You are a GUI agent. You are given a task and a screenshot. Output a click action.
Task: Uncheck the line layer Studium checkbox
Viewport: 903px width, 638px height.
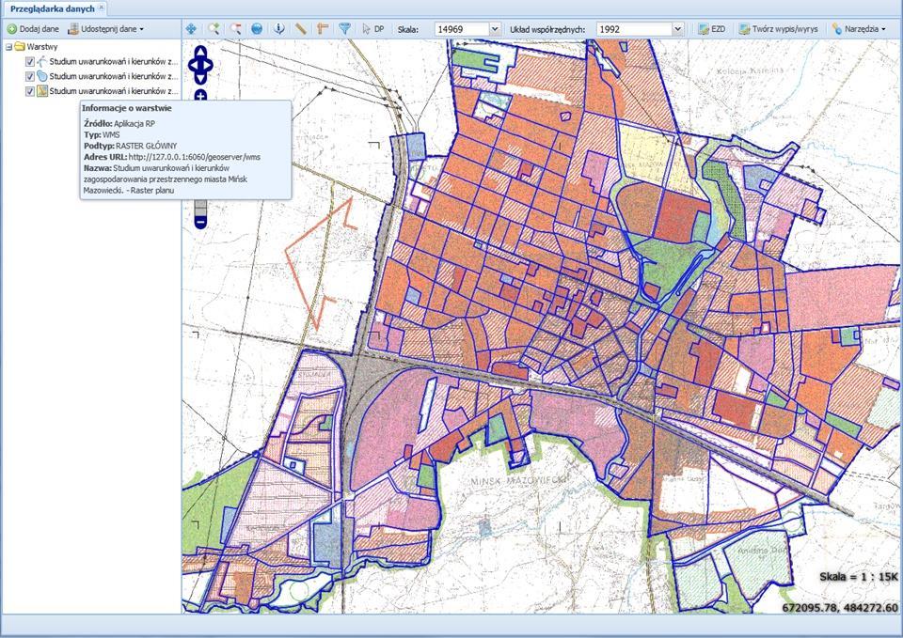[x=30, y=62]
